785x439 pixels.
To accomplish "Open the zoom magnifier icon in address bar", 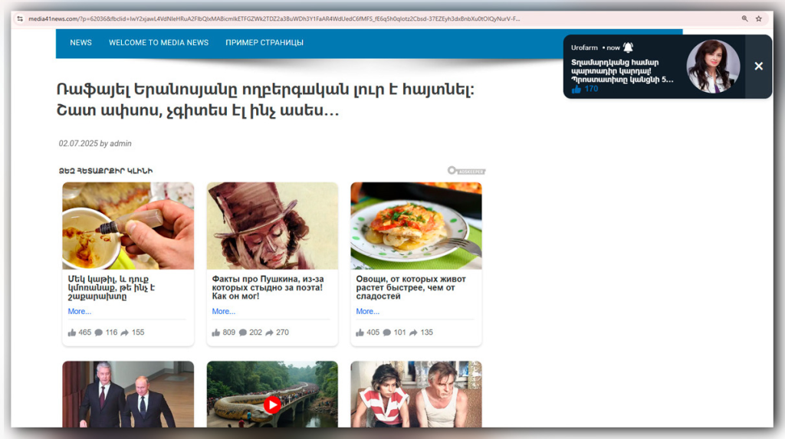I will [x=744, y=18].
